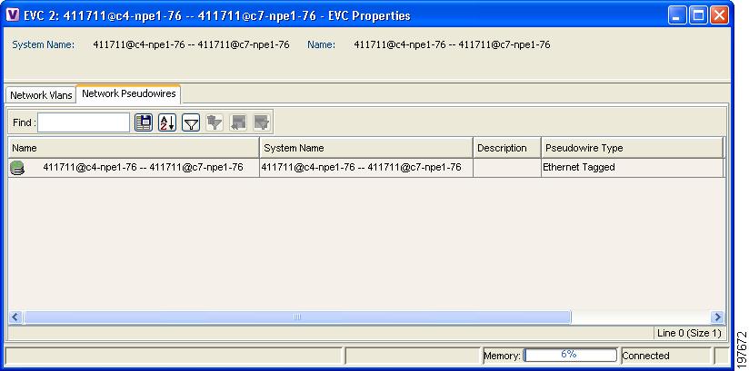Viewport: 749px width, 371px height.
Task: Sort by the System Name column header
Action: pos(366,148)
